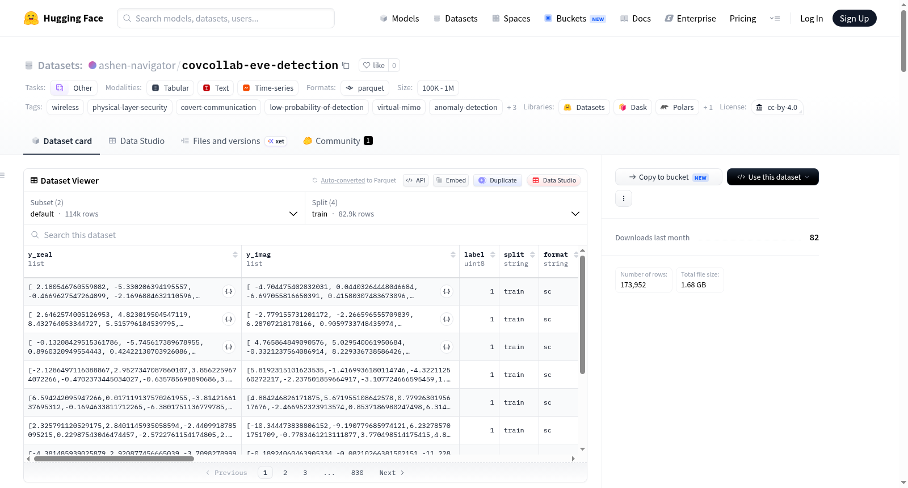Select the Tabular modality tag
This screenshot has height=488, width=908.
click(x=170, y=88)
